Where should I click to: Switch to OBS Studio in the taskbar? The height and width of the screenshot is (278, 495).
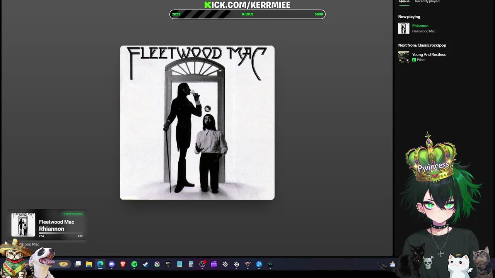pos(202,264)
